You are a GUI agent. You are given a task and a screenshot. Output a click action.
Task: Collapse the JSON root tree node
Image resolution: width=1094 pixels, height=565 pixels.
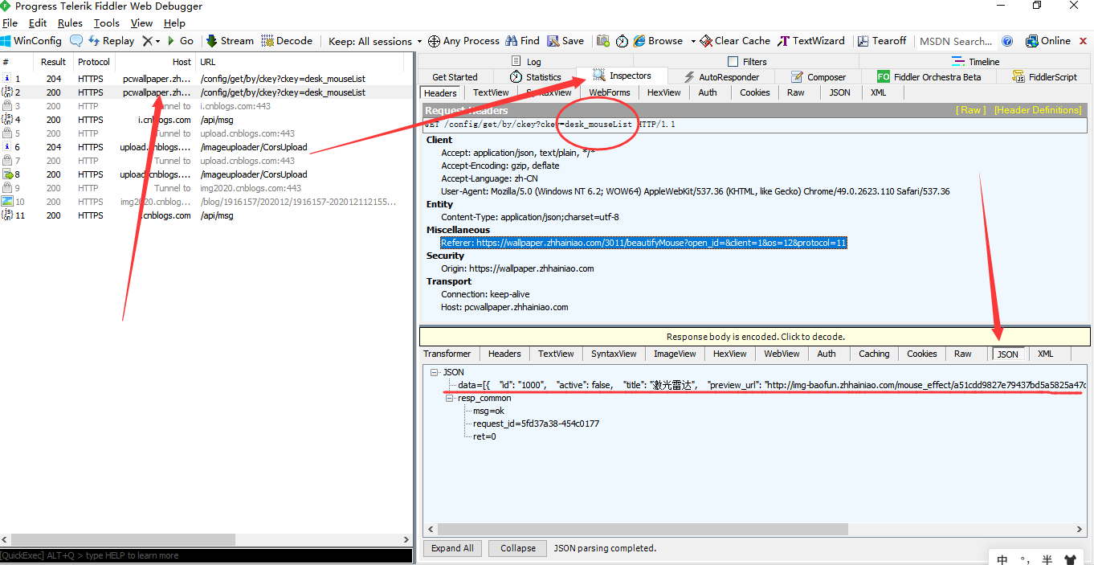point(435,373)
